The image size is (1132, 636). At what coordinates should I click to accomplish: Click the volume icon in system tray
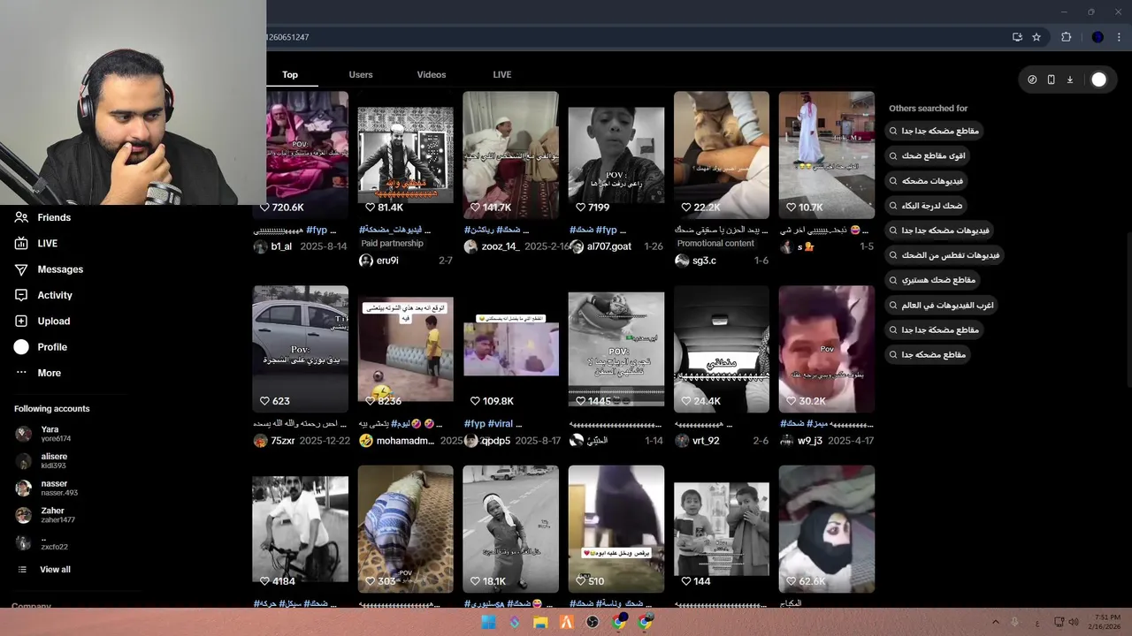click(1074, 622)
